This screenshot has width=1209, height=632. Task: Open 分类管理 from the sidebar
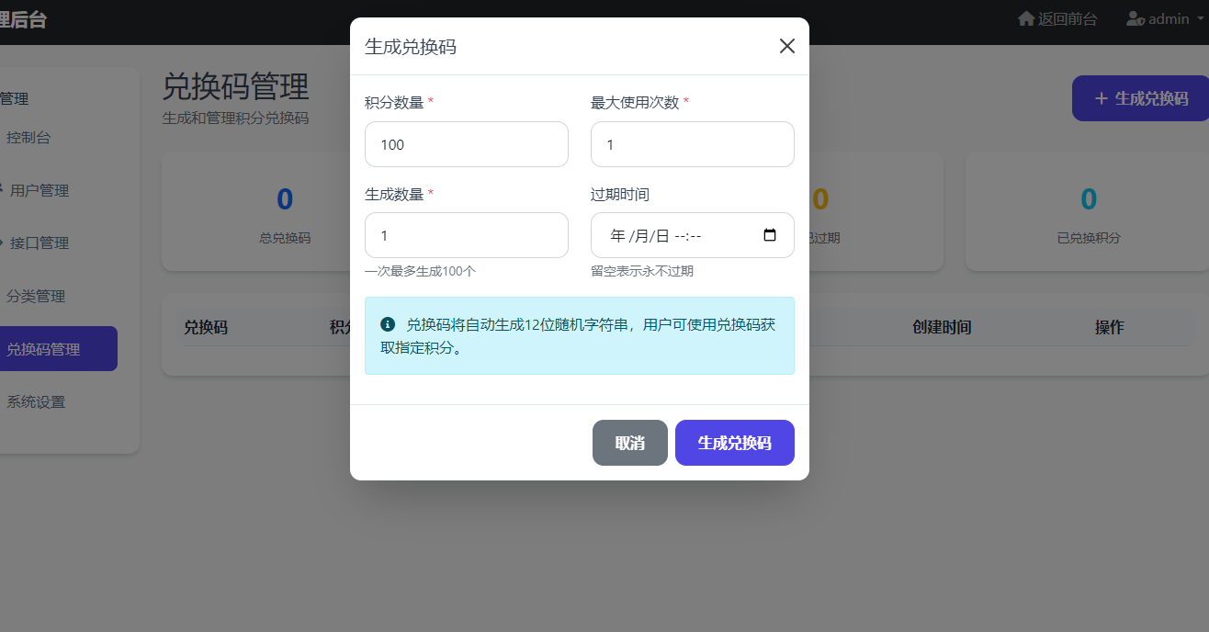pos(39,296)
